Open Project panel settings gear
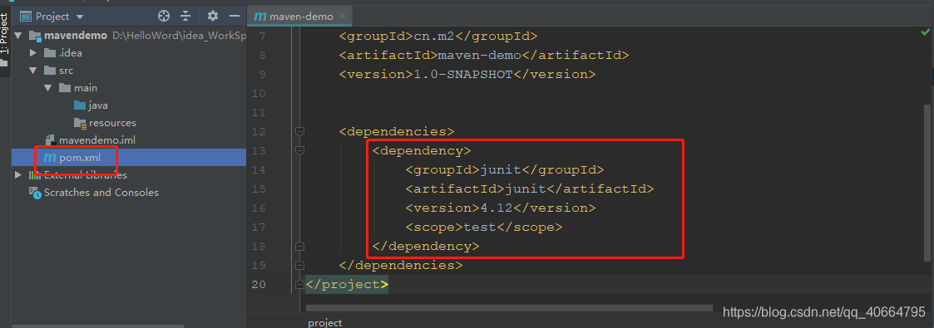934x328 pixels. (213, 16)
